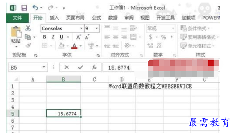233x134 pixels.
Task: Open the font (字体) dialog launcher
Action: pyautogui.click(x=98, y=55)
